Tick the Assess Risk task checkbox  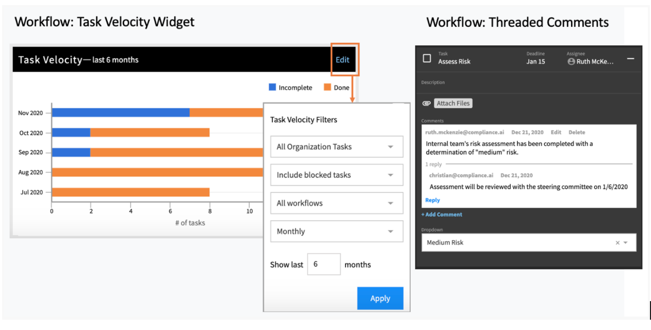427,58
